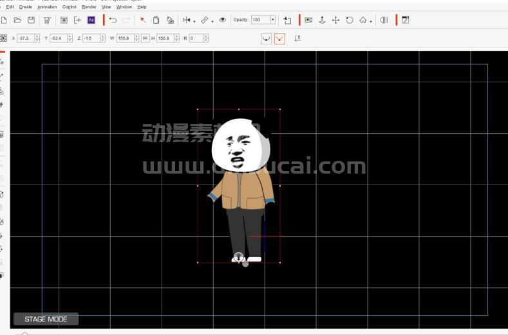Toggle the eye visibility icon

point(223,20)
